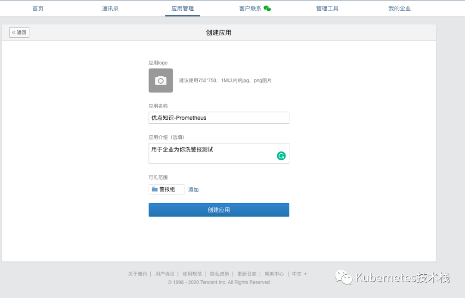Image resolution: width=465 pixels, height=298 pixels.
Task: Click the green WeChat icon beside 客户联系
Action: (x=267, y=8)
